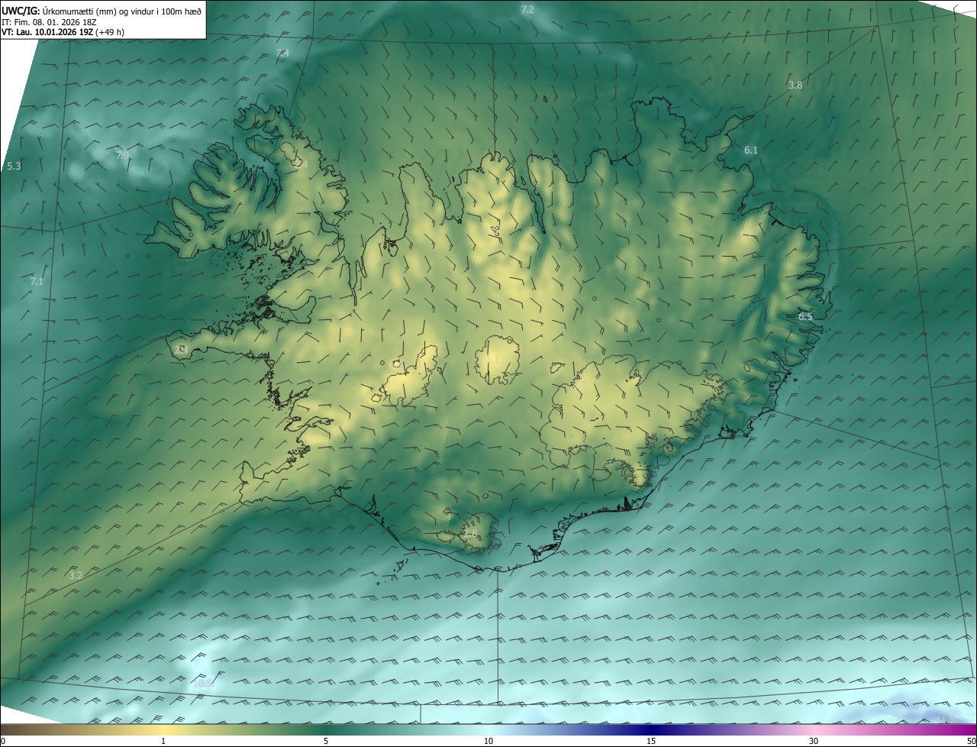Click the IT initial time line in header
The image size is (977, 747).
[x=50, y=23]
